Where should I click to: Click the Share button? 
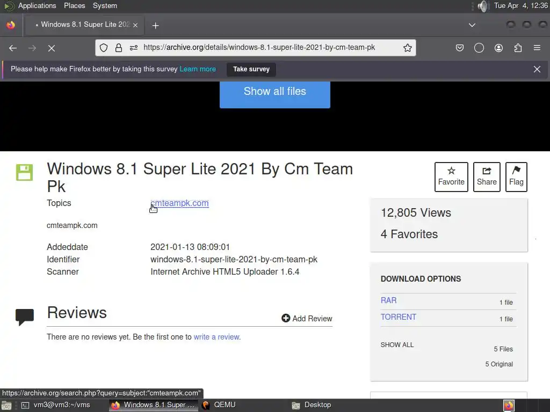pos(487,177)
